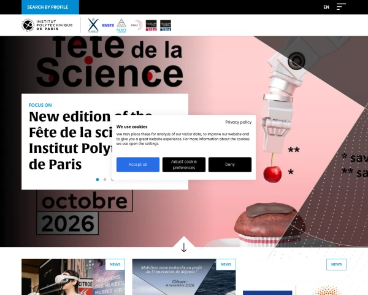Open the hamburger menu icon
368x295 pixels.
coord(341,7)
